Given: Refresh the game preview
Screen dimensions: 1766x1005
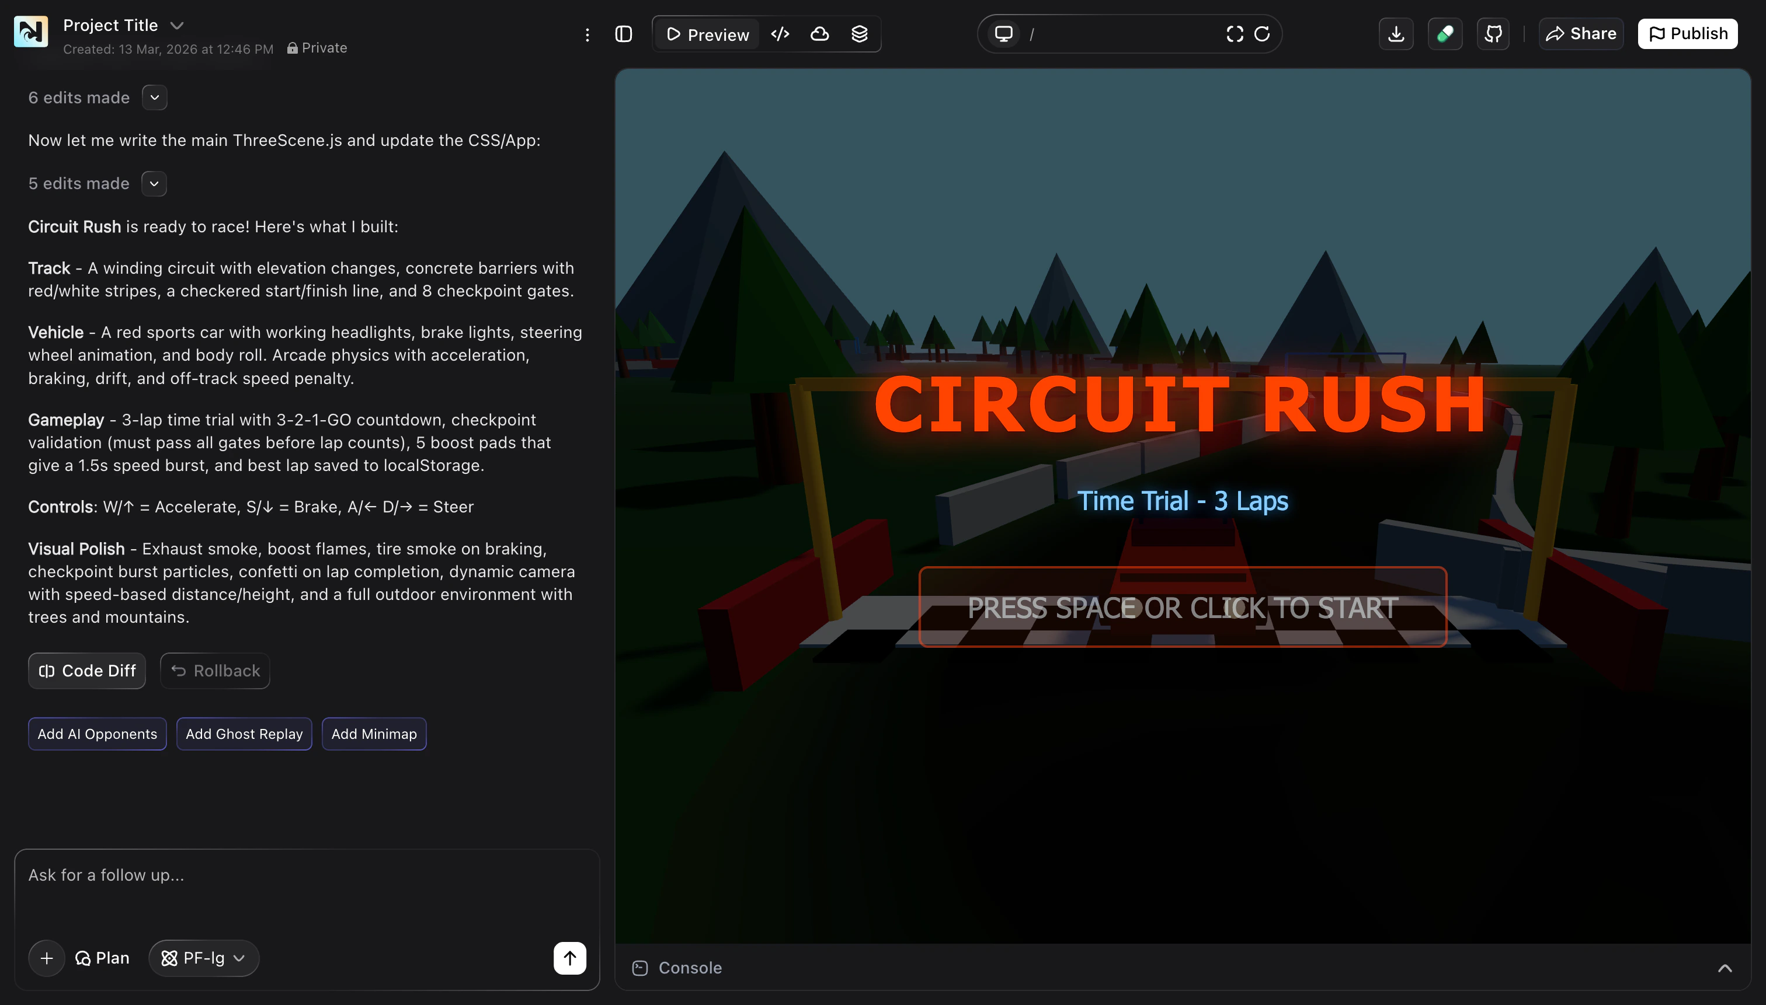Looking at the screenshot, I should 1263,33.
